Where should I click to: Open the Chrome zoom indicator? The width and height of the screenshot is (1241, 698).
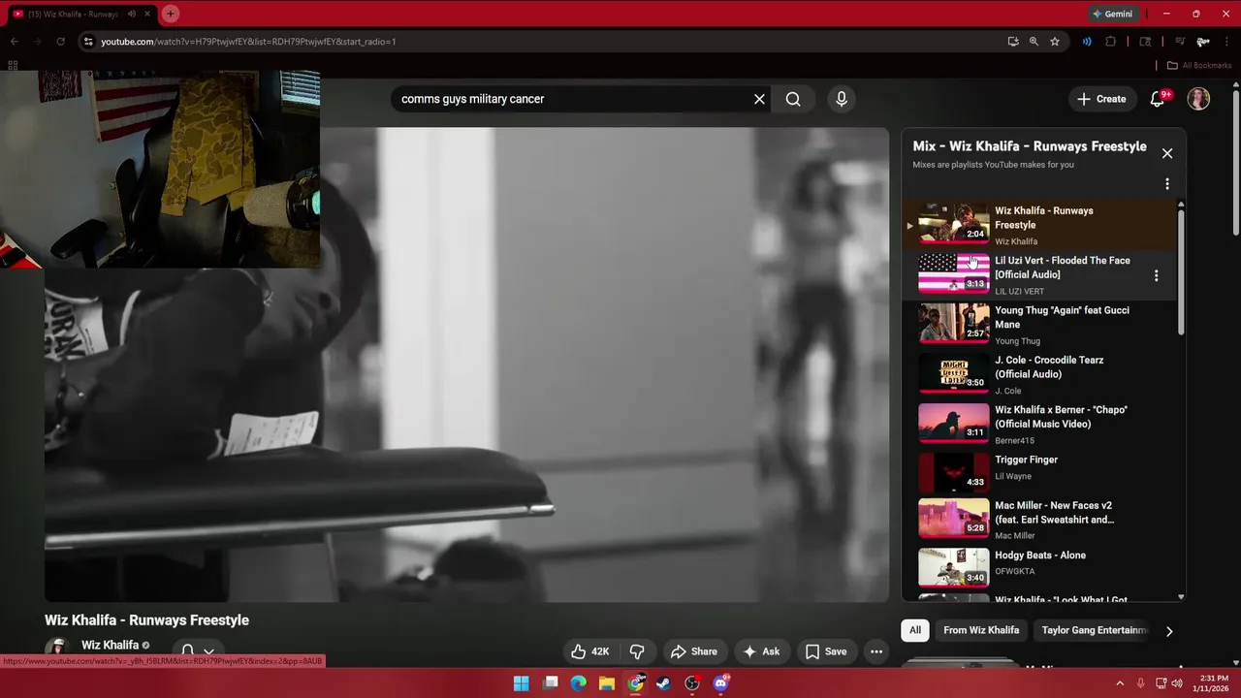(x=1034, y=42)
